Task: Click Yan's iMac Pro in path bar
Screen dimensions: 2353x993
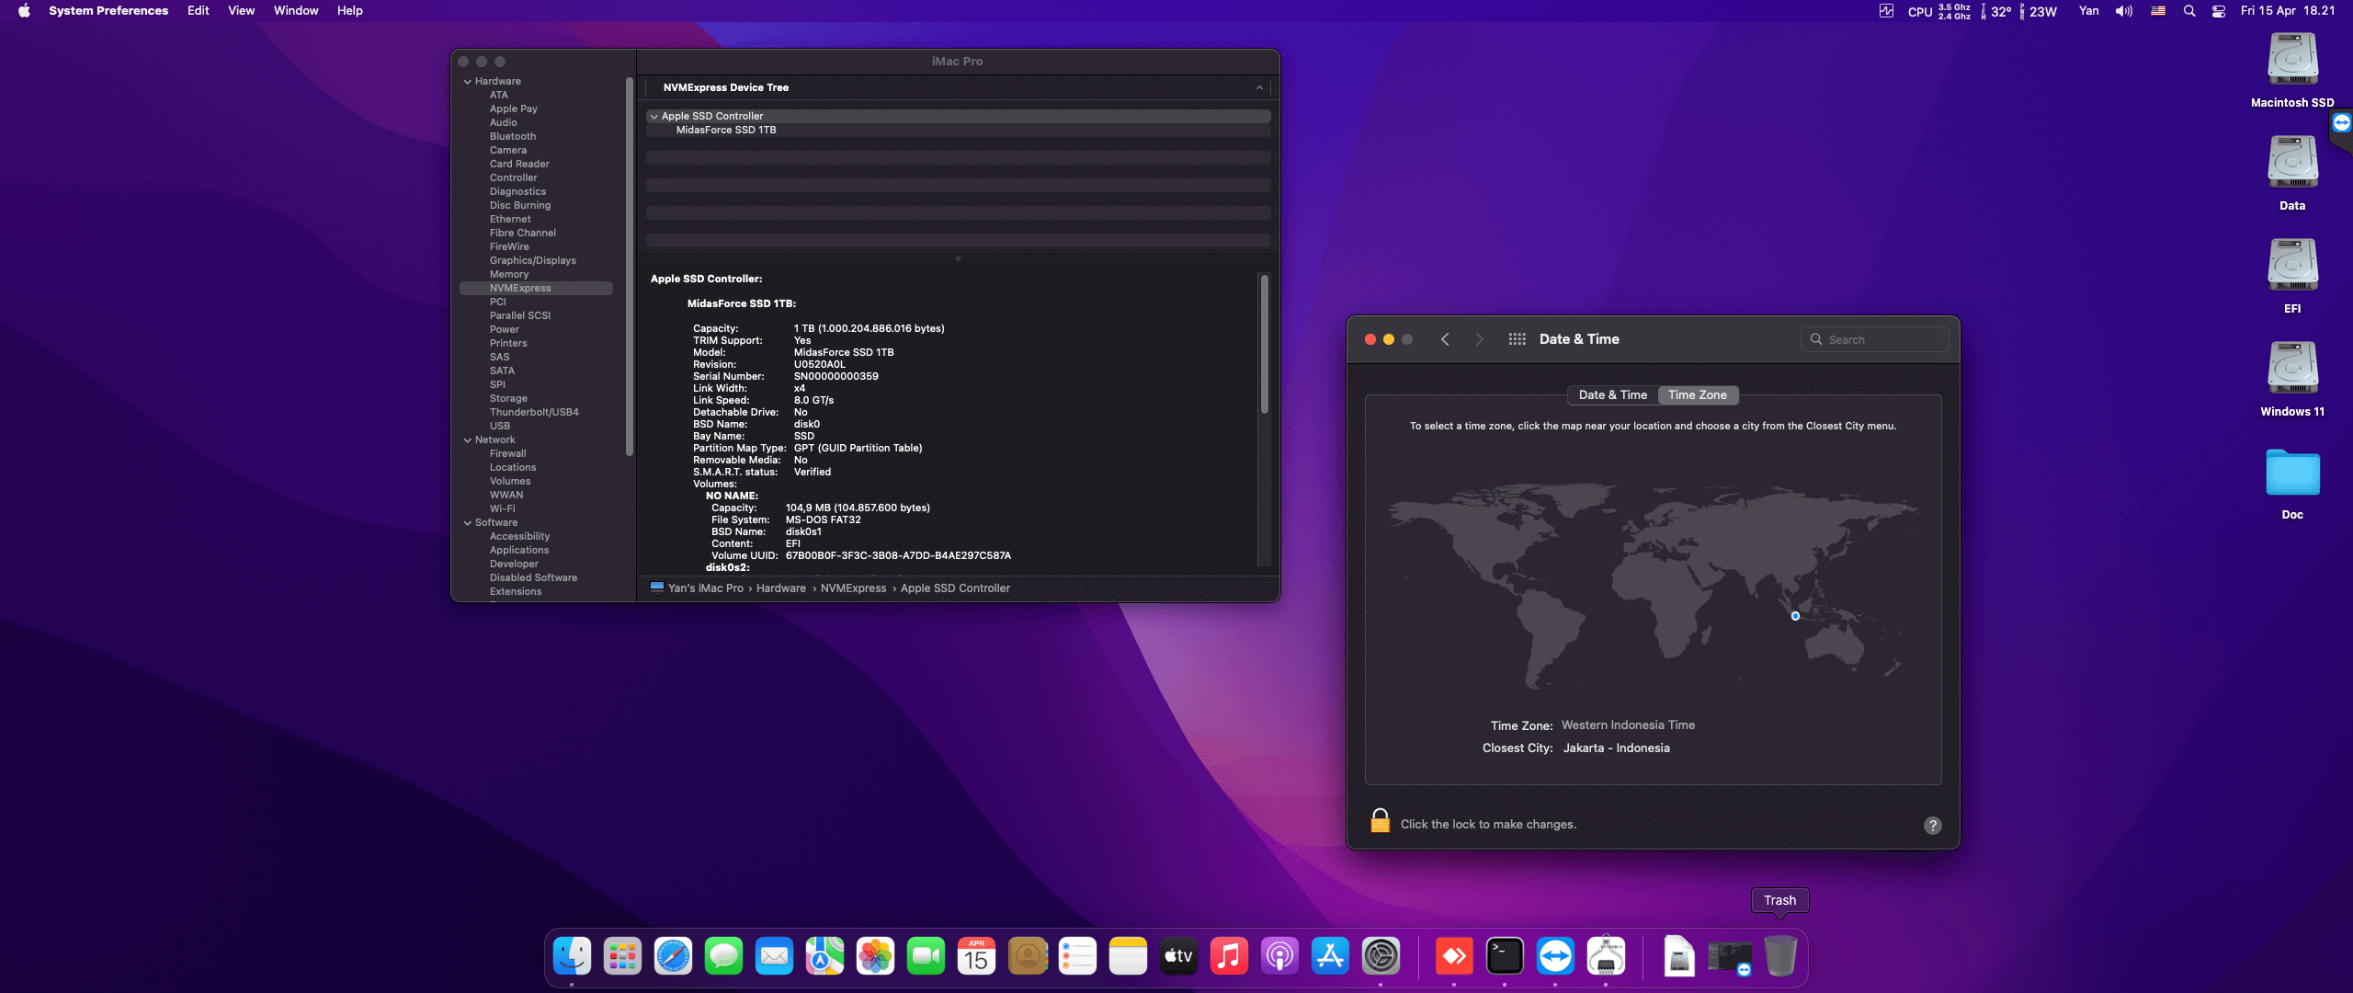Action: click(x=705, y=588)
